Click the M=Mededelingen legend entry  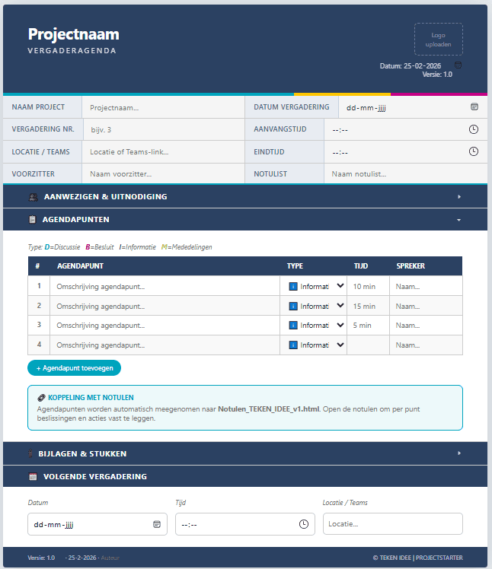click(187, 247)
